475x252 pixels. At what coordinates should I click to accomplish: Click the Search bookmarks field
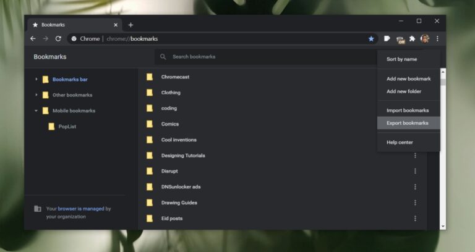(x=267, y=57)
